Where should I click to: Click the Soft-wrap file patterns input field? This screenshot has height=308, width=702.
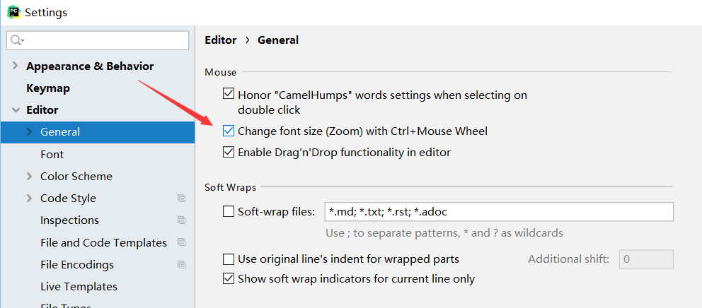pos(499,211)
